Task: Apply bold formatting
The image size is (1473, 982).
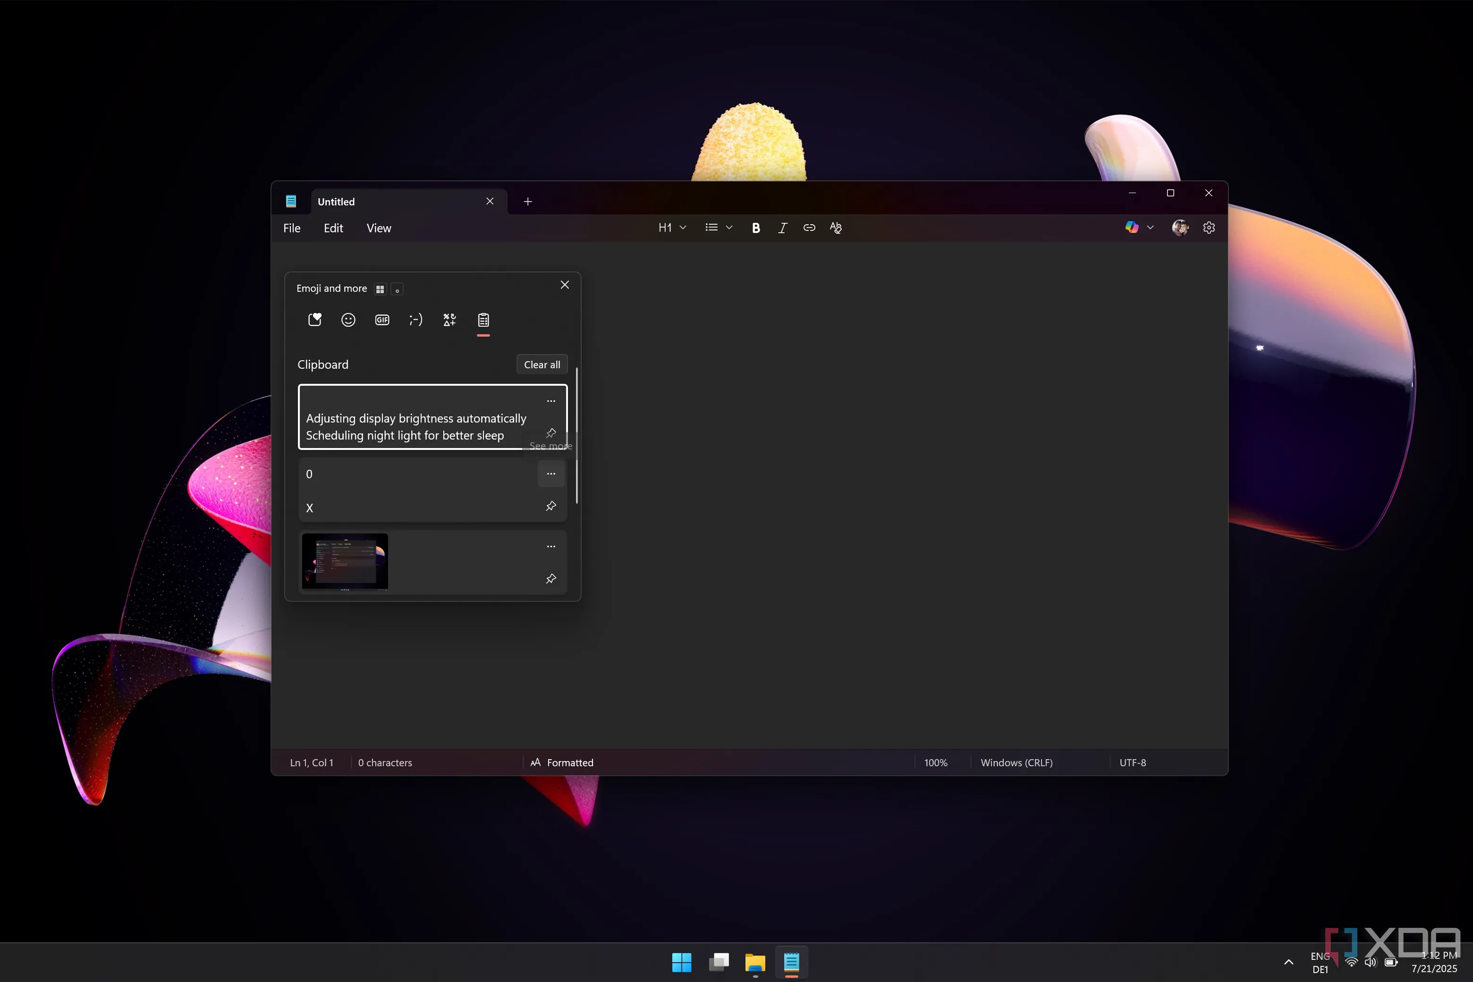Action: point(756,228)
